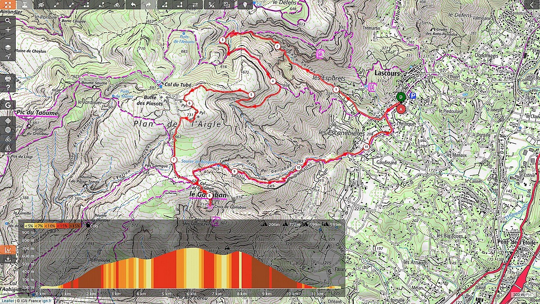Click the geolocation arrow icon
This screenshot has width=540, height=304.
click(x=8, y=56)
